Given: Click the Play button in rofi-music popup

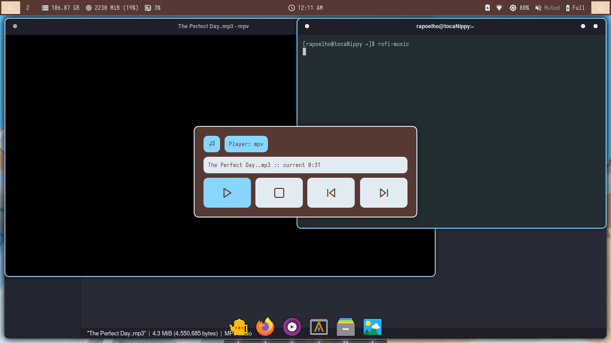Looking at the screenshot, I should [227, 193].
